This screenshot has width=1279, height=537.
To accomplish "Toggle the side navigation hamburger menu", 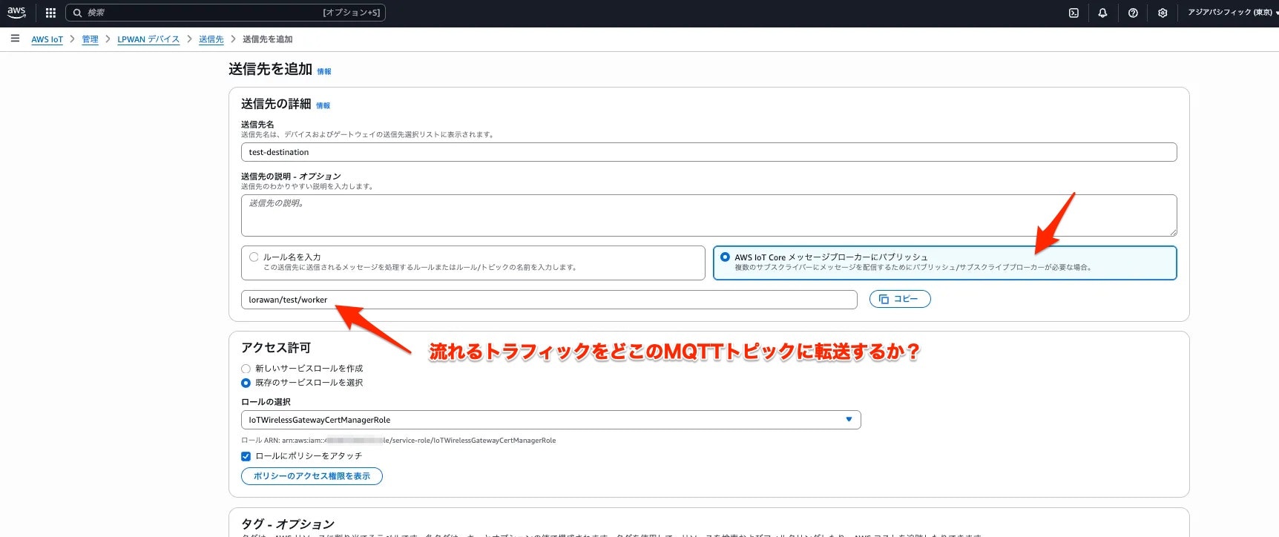I will coord(15,39).
